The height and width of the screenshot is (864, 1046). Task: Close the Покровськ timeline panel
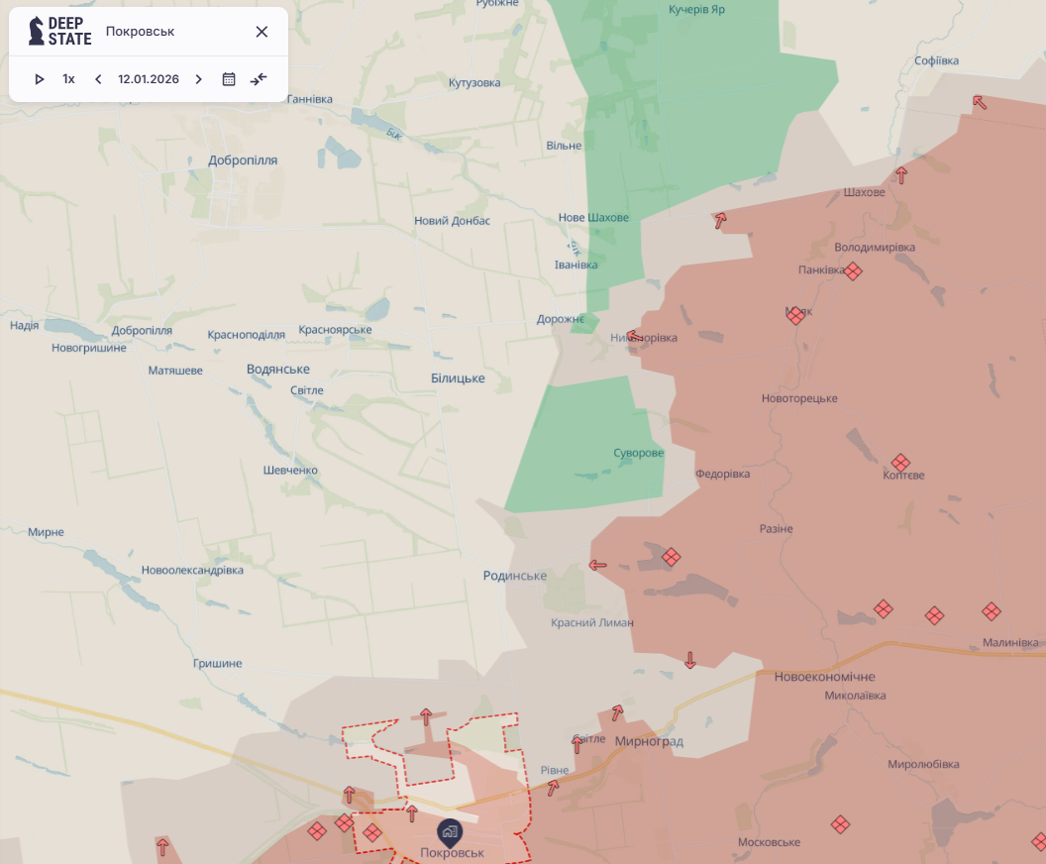tap(261, 32)
